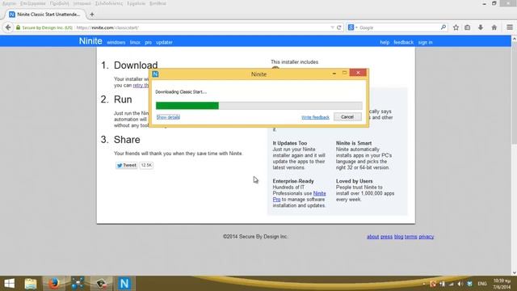Click the feedback link in Ninite header

(403, 43)
